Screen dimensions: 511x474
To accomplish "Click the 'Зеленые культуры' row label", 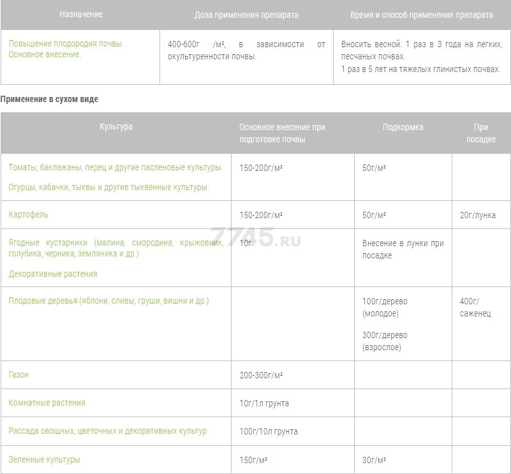I will click(44, 460).
